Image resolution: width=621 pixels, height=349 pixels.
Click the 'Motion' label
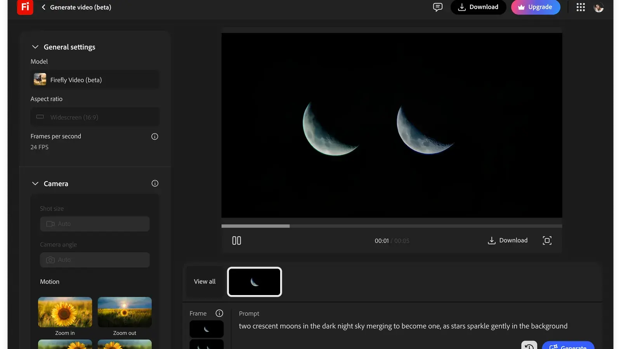[50, 282]
